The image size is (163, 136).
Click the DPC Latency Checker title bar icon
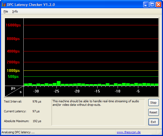(4, 5)
